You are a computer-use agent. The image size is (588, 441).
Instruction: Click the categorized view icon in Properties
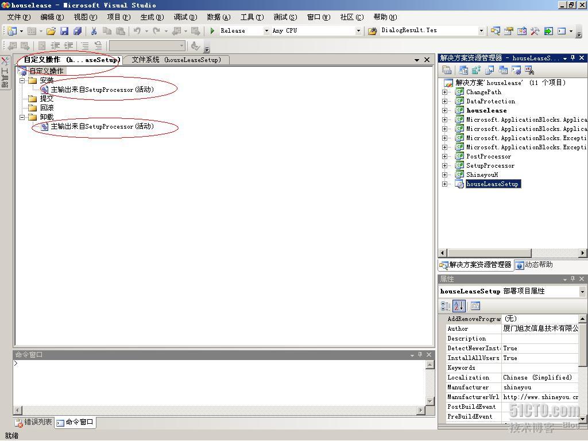446,306
